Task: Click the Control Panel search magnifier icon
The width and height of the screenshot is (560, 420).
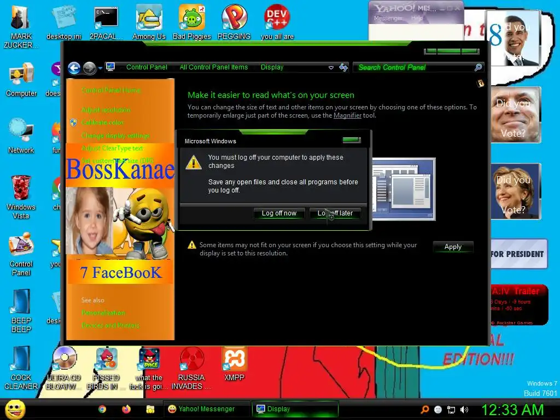Action: pos(478,67)
